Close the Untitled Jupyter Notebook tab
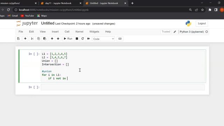This screenshot has width=224, height=126. [125, 3]
